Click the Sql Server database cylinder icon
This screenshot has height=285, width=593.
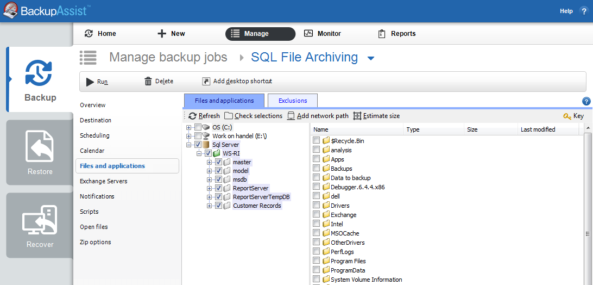tap(206, 145)
